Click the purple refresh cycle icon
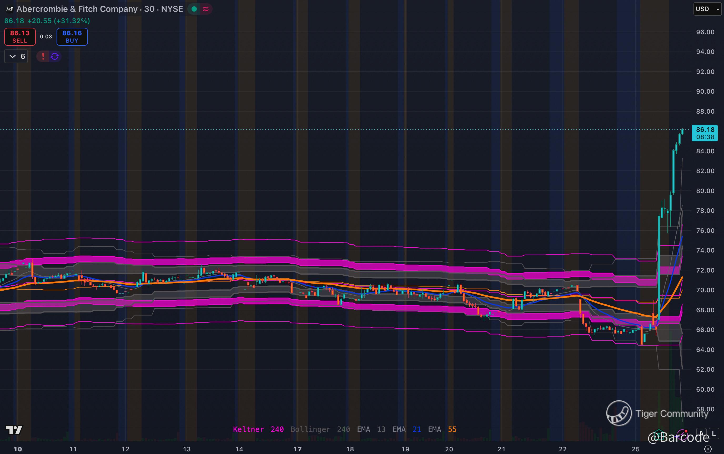This screenshot has height=454, width=724. point(55,57)
